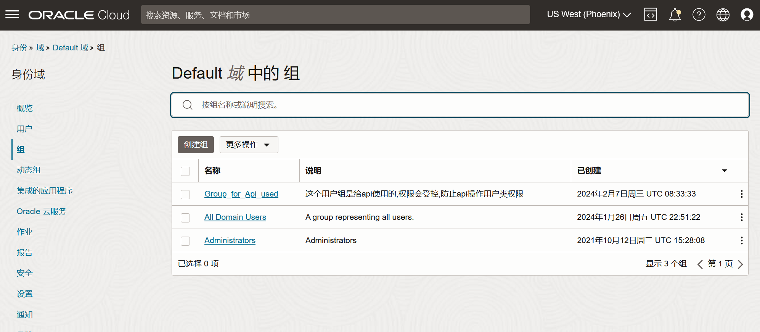Click Default 域 breadcrumb link
Viewport: 760px width, 332px height.
click(71, 48)
